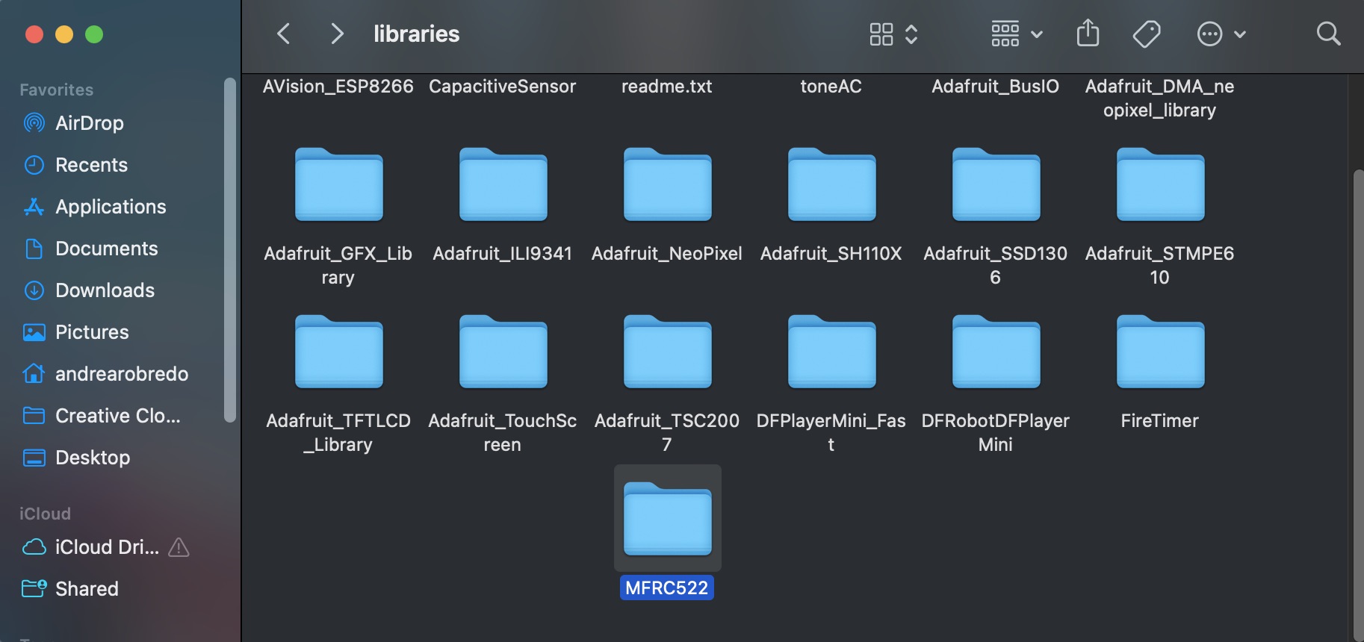The height and width of the screenshot is (642, 1364).
Task: Select the FireTimer folder icon
Action: (x=1160, y=352)
